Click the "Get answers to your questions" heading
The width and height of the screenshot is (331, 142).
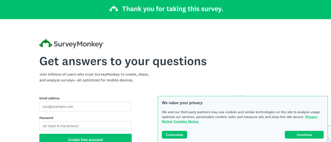point(123,61)
